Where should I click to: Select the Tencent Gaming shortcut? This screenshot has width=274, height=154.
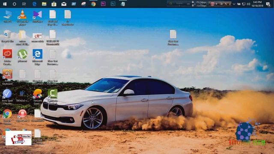[x=37, y=97]
